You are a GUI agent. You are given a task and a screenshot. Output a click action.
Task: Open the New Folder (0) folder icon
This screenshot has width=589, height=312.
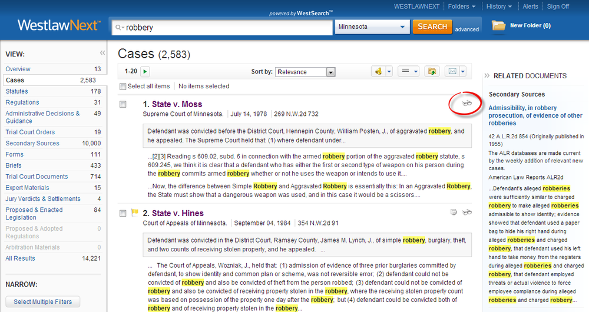pyautogui.click(x=498, y=25)
